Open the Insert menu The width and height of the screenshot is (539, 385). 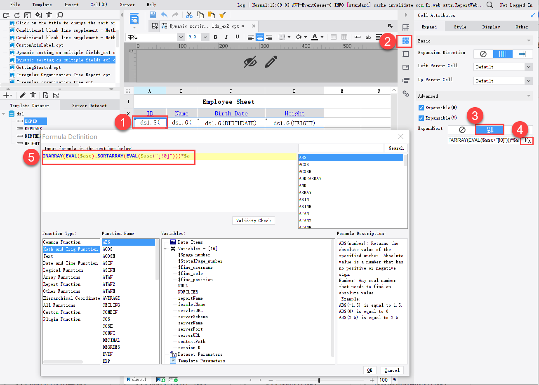click(71, 5)
